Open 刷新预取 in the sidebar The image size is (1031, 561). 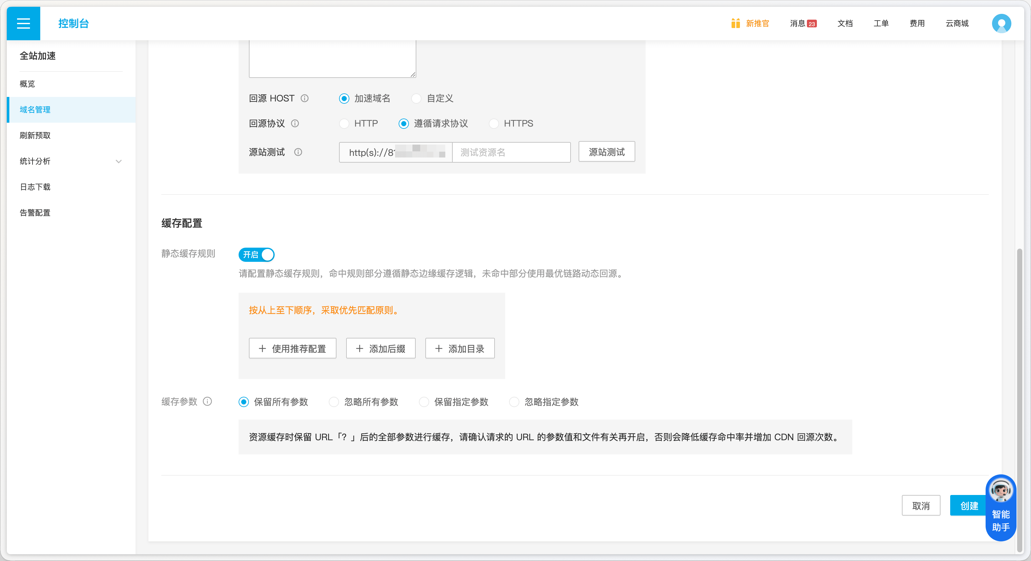point(35,135)
